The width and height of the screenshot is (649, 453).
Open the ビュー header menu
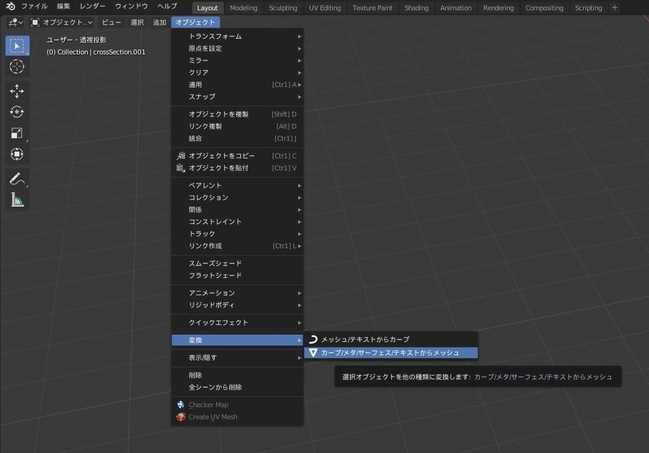111,22
